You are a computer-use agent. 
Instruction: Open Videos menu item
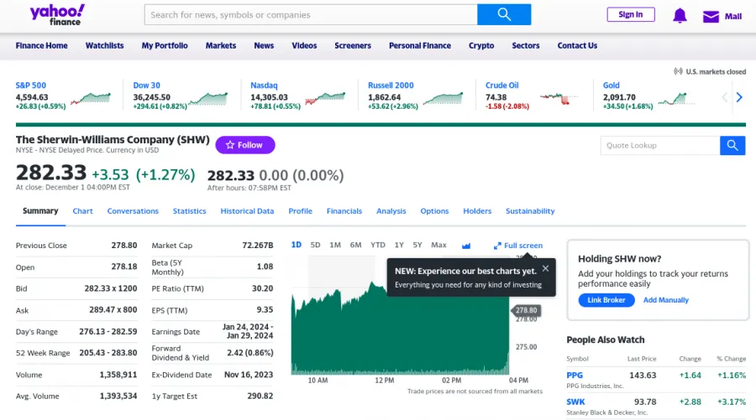(304, 46)
